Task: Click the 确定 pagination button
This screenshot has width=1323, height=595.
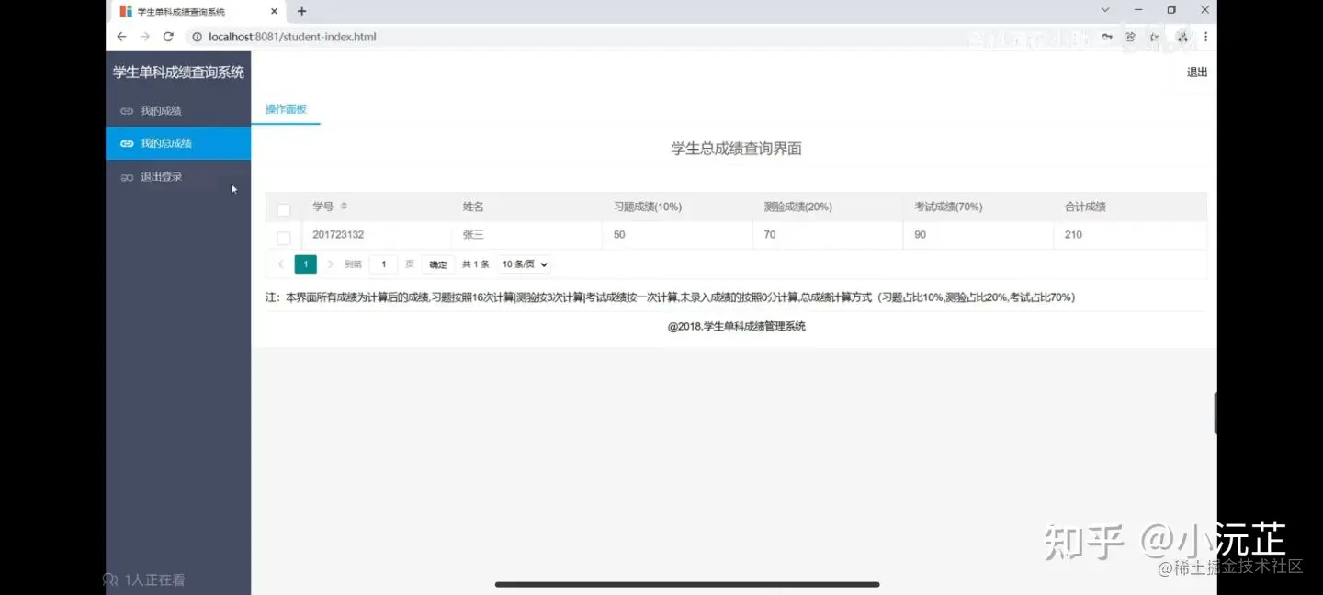Action: pos(438,264)
